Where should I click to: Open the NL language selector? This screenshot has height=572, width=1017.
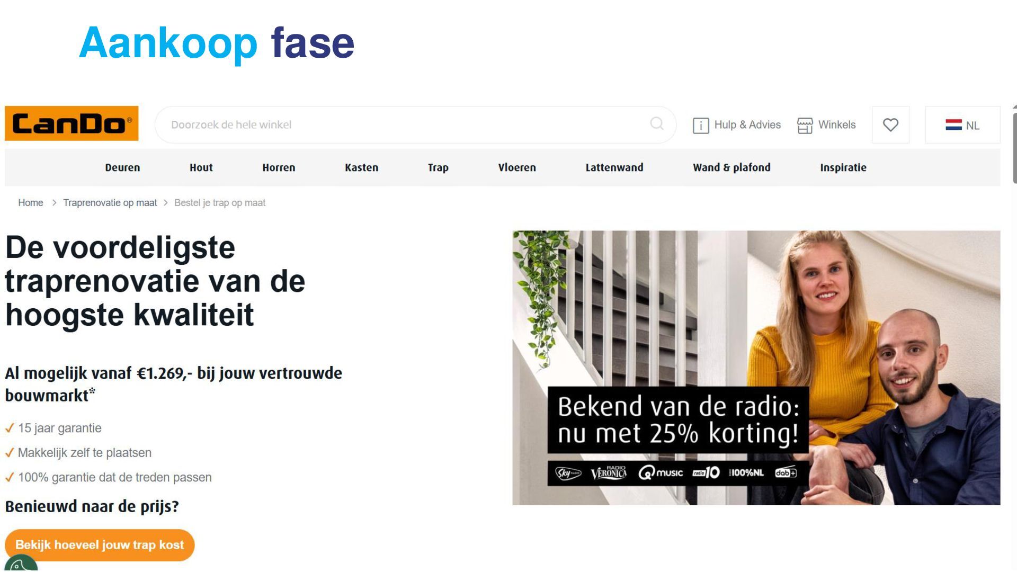(x=962, y=125)
